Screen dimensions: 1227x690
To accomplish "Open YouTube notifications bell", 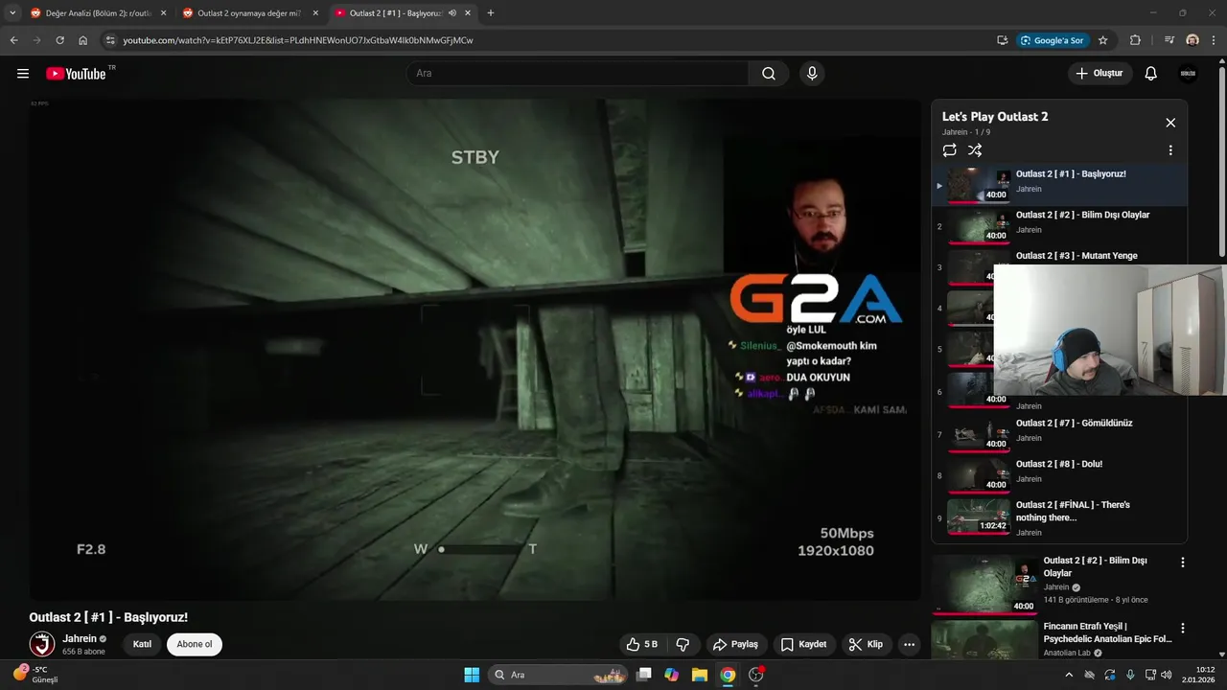I will tap(1151, 74).
